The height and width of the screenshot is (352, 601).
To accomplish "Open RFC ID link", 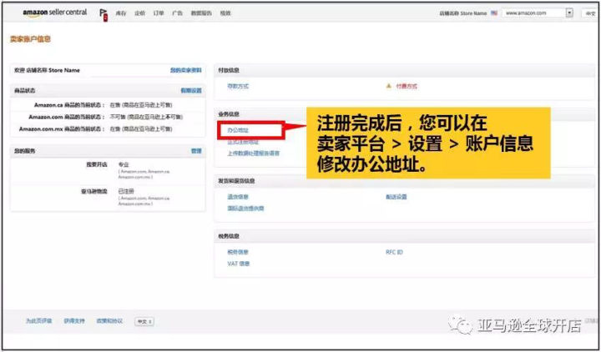I will 394,252.
